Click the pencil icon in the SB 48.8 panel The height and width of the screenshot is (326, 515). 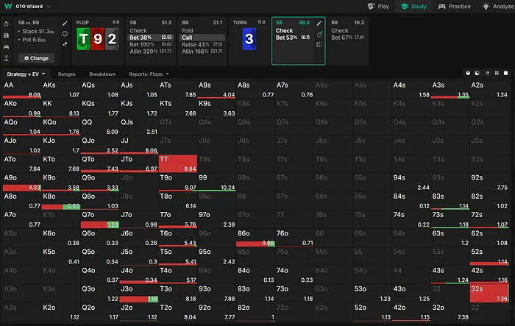(x=319, y=24)
